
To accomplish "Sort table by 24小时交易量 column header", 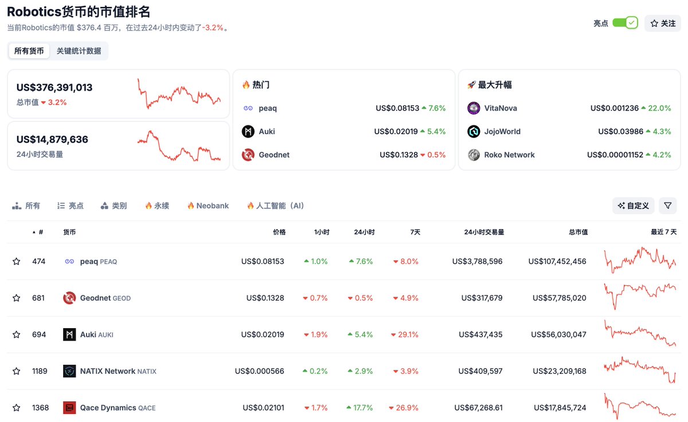I will 484,232.
